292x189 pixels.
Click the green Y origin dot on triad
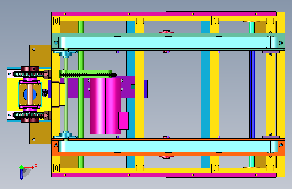pyautogui.click(x=22, y=167)
